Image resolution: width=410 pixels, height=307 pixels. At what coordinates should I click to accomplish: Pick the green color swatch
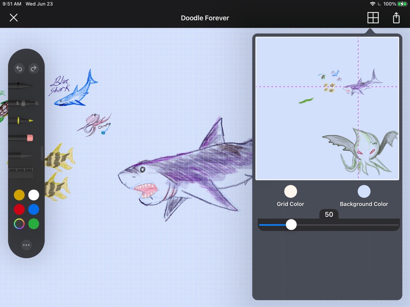34,224
